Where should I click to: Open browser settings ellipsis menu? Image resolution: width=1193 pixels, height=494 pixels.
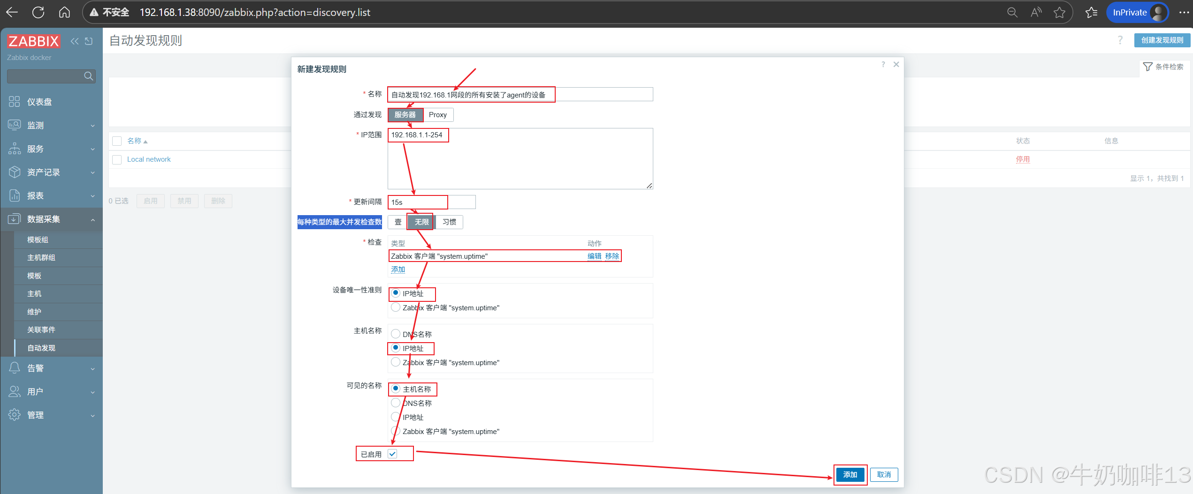(x=1184, y=13)
